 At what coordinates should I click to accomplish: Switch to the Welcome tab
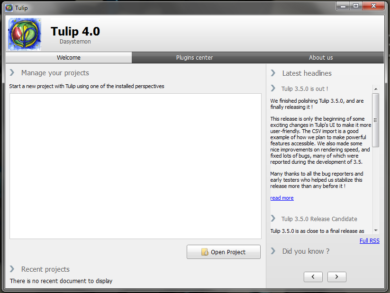click(69, 57)
